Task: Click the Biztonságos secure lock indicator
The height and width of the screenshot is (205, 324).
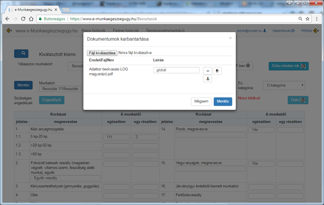Action: pos(52,19)
